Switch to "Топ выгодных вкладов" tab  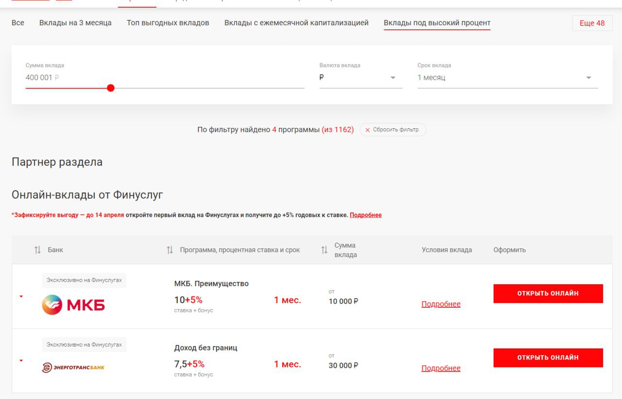[x=168, y=23]
